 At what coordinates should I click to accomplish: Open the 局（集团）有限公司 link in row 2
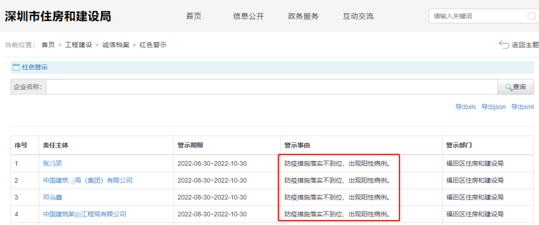point(88,180)
